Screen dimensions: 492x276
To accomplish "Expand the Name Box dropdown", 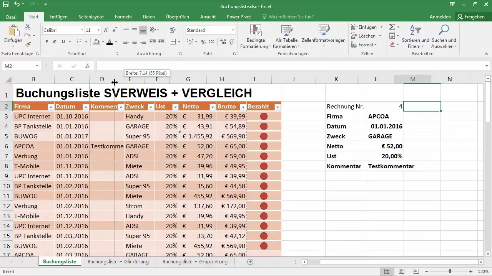I will (x=37, y=66).
